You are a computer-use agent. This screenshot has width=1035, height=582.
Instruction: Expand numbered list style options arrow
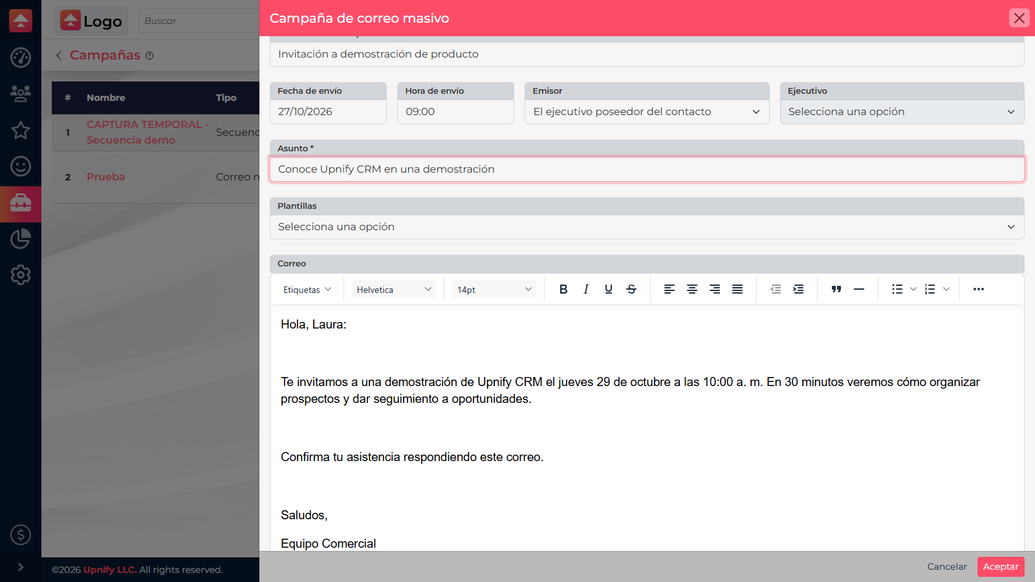[946, 289]
